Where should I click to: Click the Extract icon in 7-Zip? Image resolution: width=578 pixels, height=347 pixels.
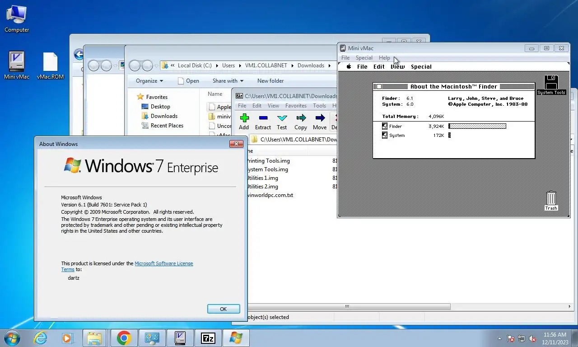tap(263, 118)
